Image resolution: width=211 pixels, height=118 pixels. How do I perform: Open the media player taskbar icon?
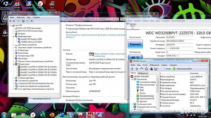pos(23,115)
